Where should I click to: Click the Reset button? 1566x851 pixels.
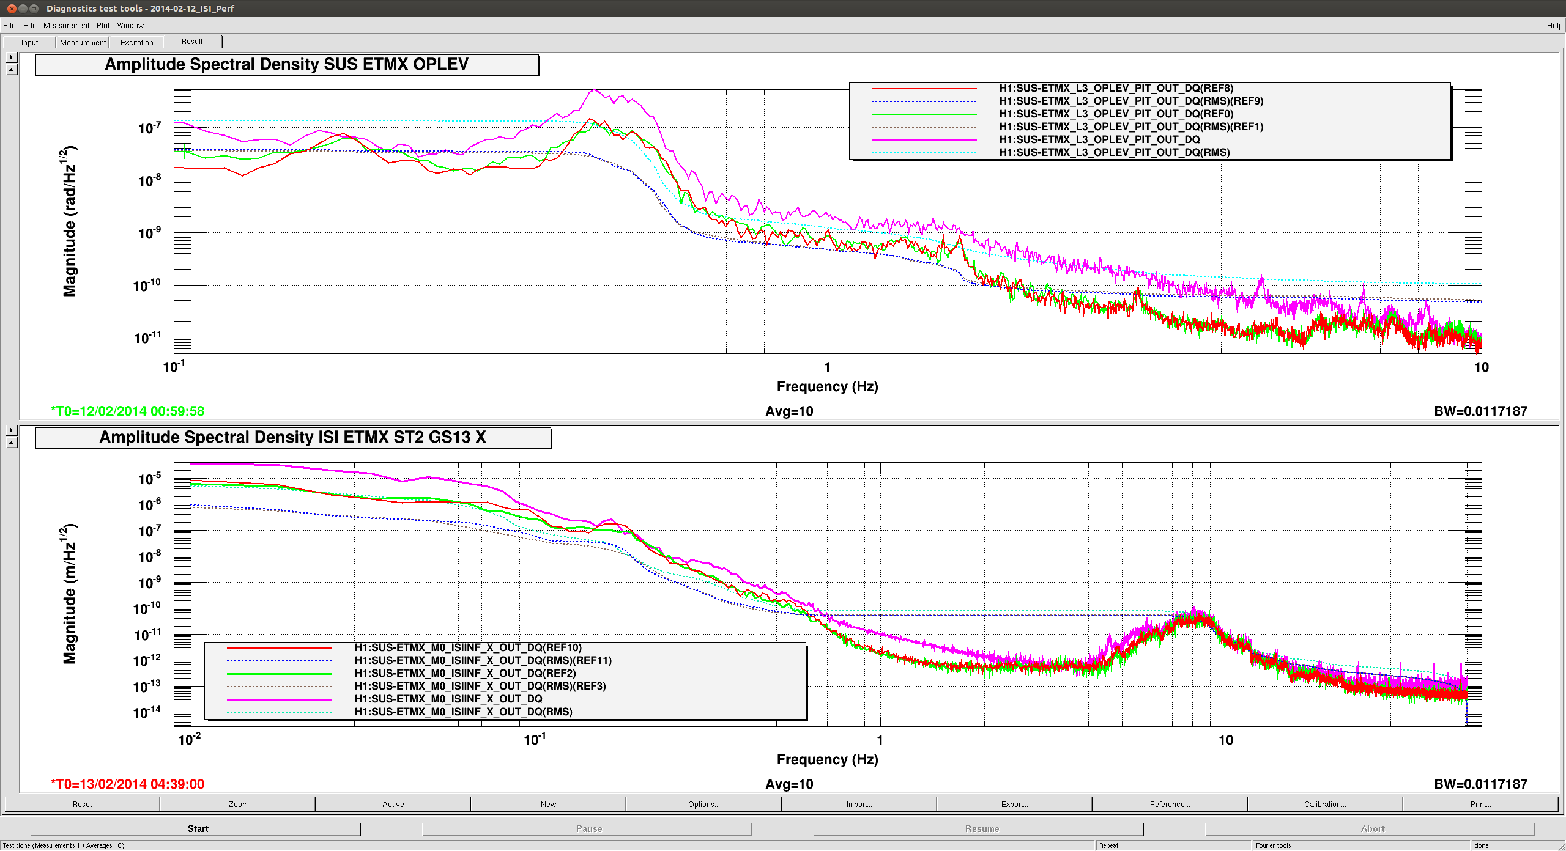tap(82, 804)
